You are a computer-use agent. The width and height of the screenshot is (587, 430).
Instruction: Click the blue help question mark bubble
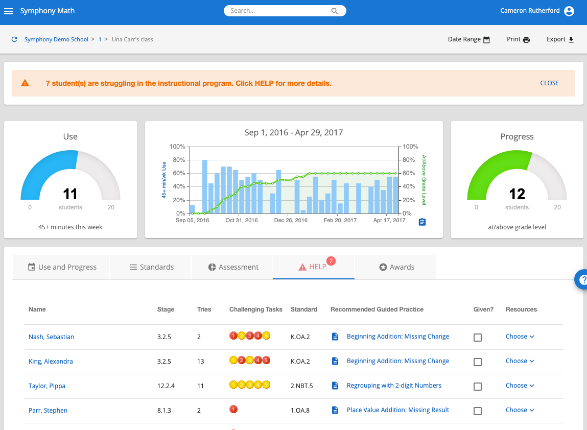pyautogui.click(x=581, y=279)
